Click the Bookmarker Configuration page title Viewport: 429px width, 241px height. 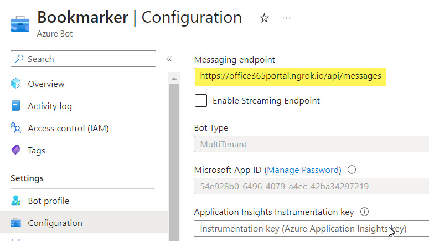[x=139, y=17]
